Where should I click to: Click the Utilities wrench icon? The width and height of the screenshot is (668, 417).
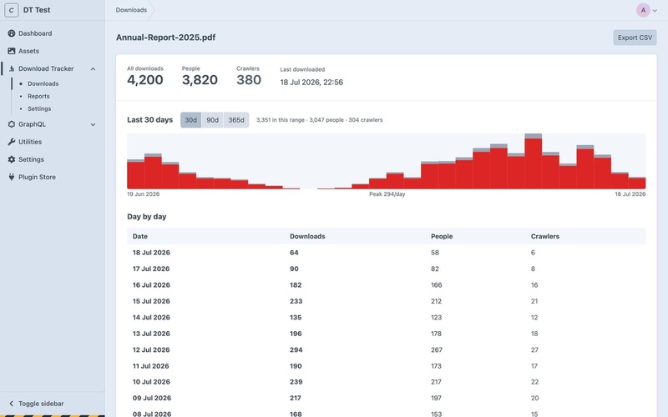12,142
